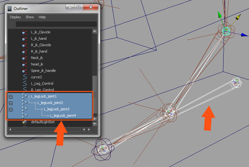Select head_ik in the Outliner
249x167 pixels.
tap(37, 64)
